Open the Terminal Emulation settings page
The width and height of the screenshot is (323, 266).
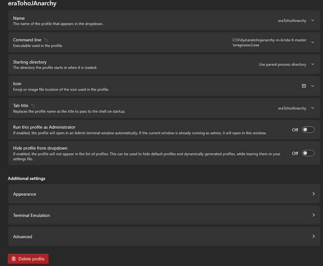click(x=164, y=215)
